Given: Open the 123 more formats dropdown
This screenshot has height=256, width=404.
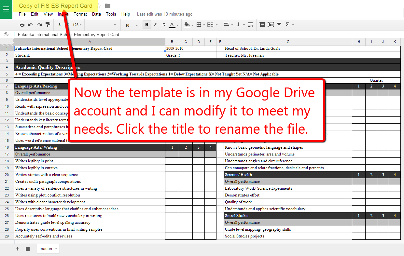Looking at the screenshot, I should (77, 25).
